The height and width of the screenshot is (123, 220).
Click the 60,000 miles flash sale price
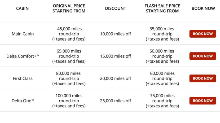(x=162, y=73)
